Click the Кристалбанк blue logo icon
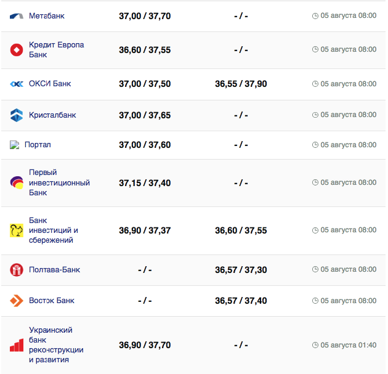This screenshot has height=374, width=388. [x=17, y=115]
